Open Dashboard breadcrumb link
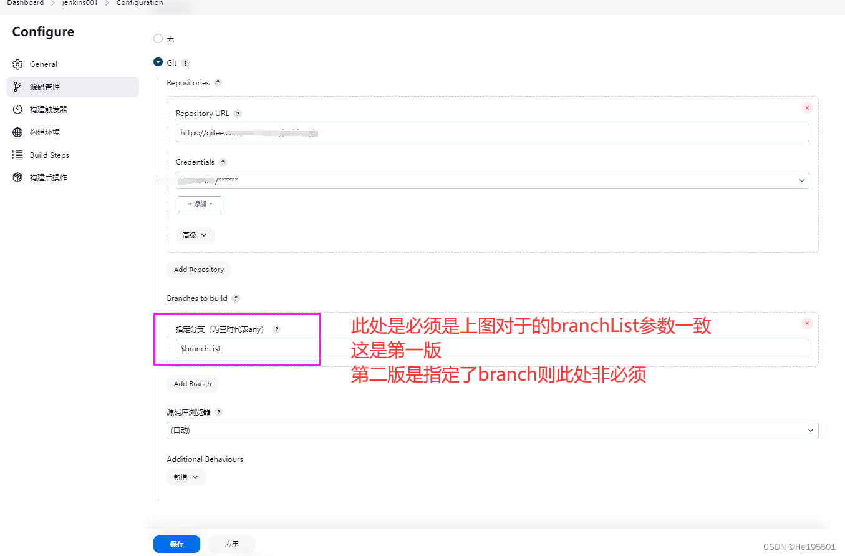This screenshot has height=556, width=845. 26,3
